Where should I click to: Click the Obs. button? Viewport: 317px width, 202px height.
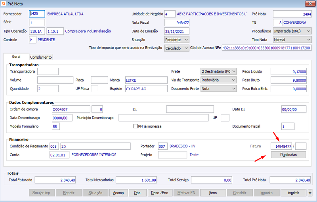pyautogui.click(x=137, y=193)
